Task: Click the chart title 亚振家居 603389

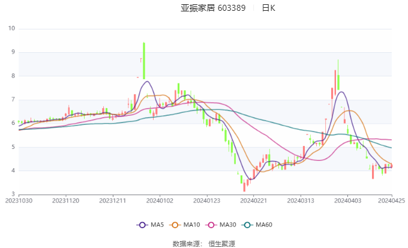Action: pos(213,8)
